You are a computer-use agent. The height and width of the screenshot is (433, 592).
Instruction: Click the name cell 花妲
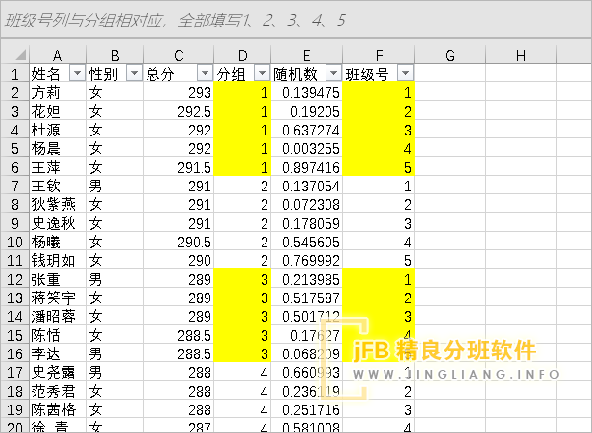click(x=58, y=111)
